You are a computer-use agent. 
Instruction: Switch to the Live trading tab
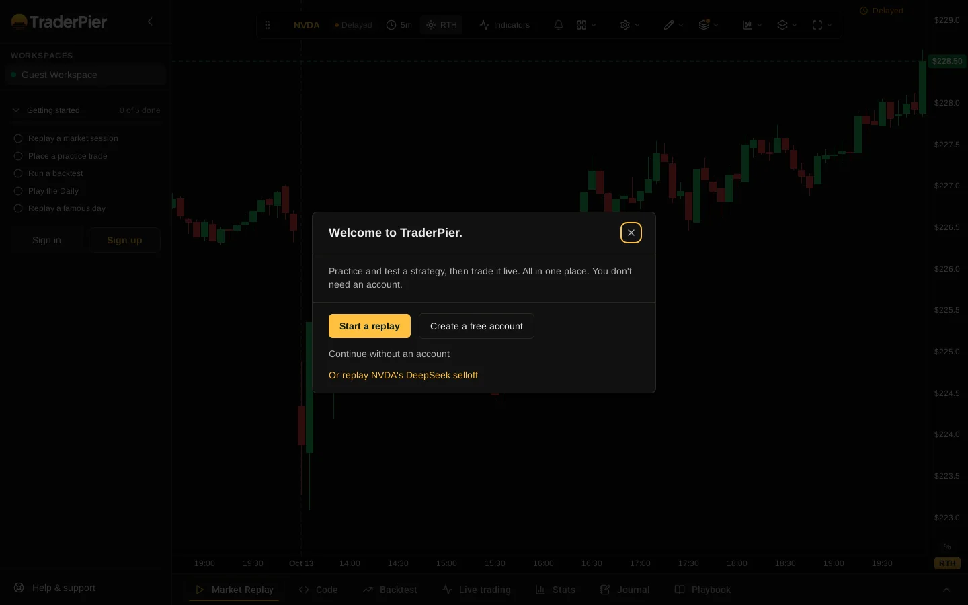coord(477,590)
